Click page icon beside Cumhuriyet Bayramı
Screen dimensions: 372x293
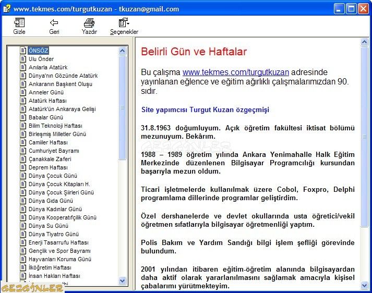point(23,151)
